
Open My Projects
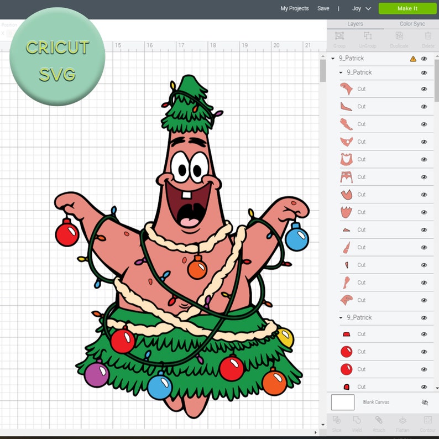(x=295, y=8)
